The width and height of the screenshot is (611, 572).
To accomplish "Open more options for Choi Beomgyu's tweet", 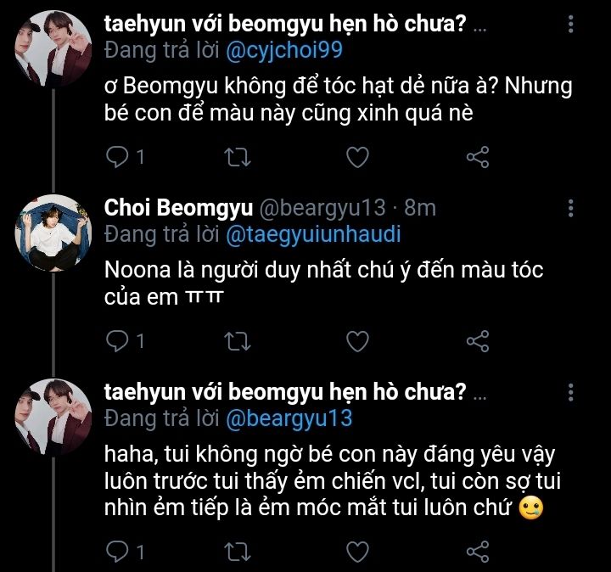I will (571, 208).
